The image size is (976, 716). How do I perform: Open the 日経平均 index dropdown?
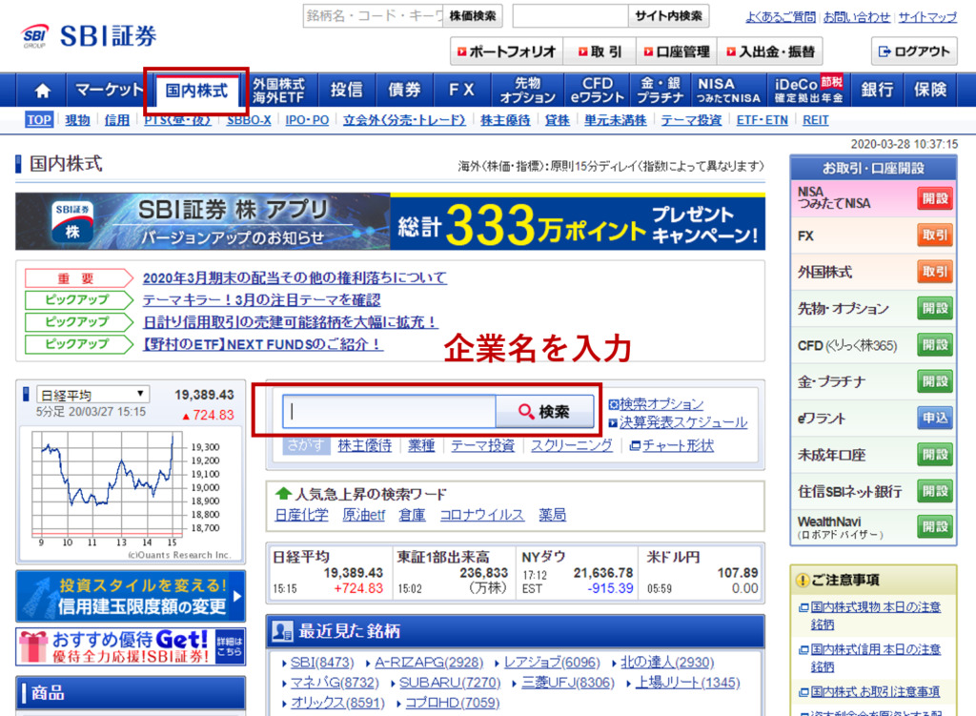coord(92,394)
